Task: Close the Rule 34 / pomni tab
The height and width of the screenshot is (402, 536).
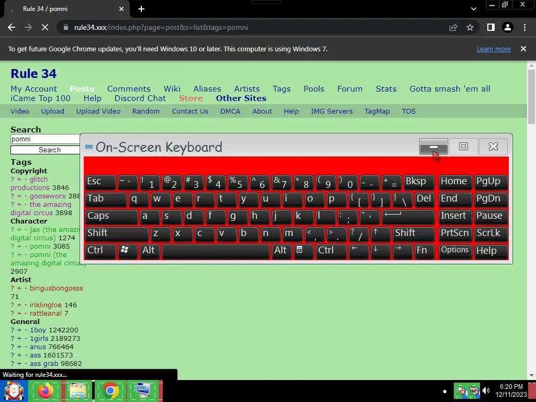Action: tap(121, 9)
